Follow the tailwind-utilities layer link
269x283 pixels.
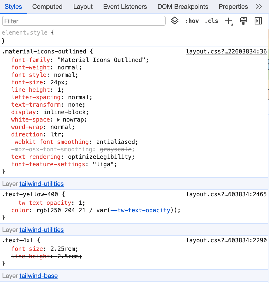[x=41, y=184]
